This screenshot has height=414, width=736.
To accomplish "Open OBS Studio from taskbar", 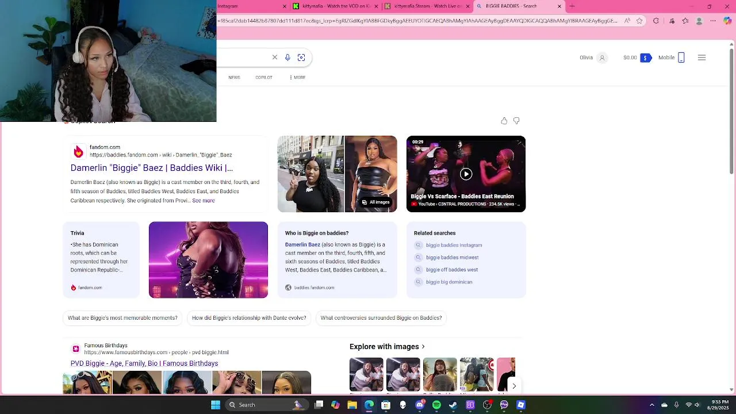I will (x=487, y=405).
